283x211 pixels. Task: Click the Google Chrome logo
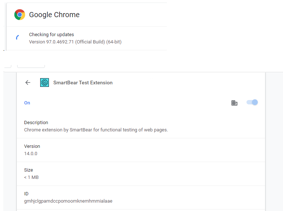point(20,15)
